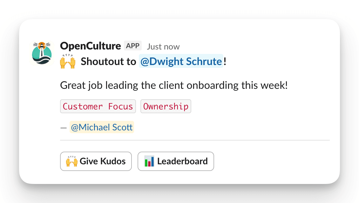Click the raised hands emoji beside Shoutout
Screen dimensions: 359x203
67,61
